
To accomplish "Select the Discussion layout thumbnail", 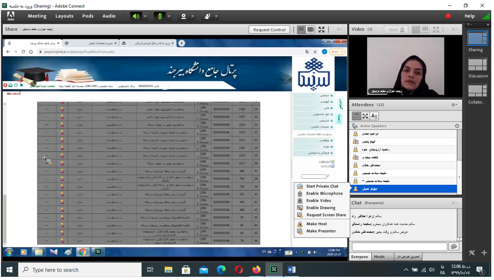I will coord(478,65).
